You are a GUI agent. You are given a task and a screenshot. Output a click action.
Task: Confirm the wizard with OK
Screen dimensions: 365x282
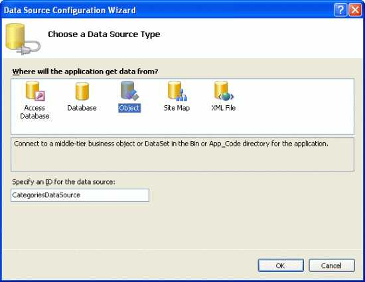click(x=281, y=265)
